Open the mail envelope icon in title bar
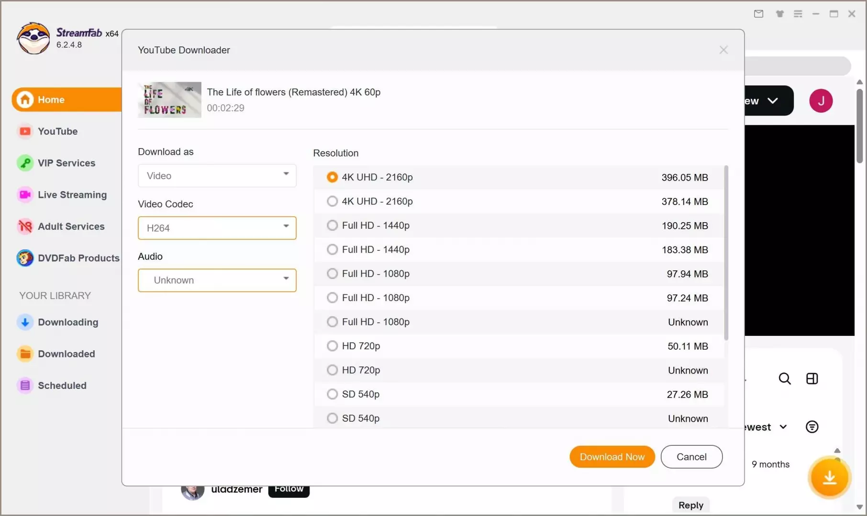Image resolution: width=867 pixels, height=516 pixels. (x=758, y=14)
